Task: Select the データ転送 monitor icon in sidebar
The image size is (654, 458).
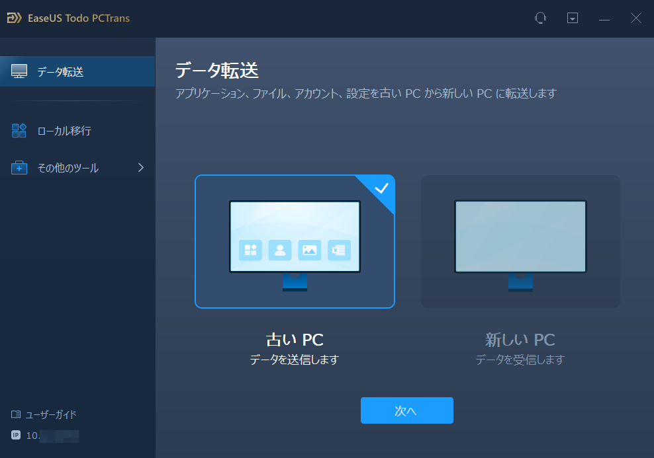Action: (x=19, y=71)
